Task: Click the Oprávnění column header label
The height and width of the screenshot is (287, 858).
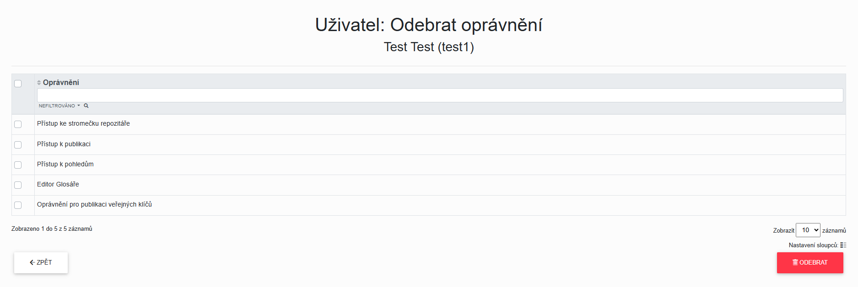Action: click(x=61, y=83)
